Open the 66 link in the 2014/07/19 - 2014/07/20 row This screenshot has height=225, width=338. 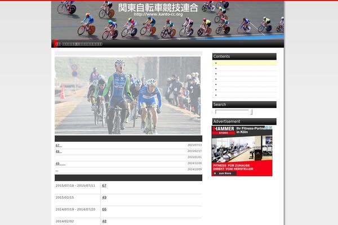coord(104,209)
